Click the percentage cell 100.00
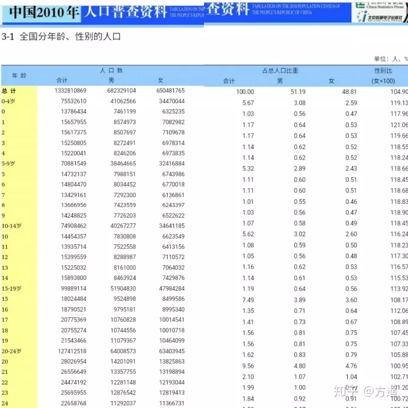The image size is (408, 408). [245, 92]
